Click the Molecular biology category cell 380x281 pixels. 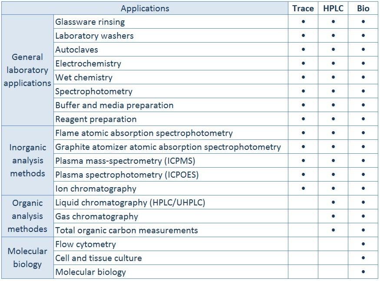pyautogui.click(x=27, y=258)
